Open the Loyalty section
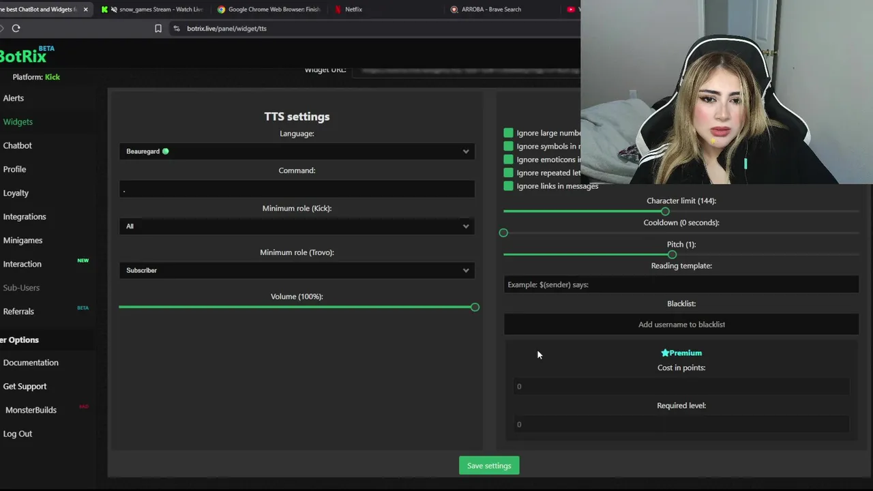Viewport: 873px width, 491px height. coord(16,193)
